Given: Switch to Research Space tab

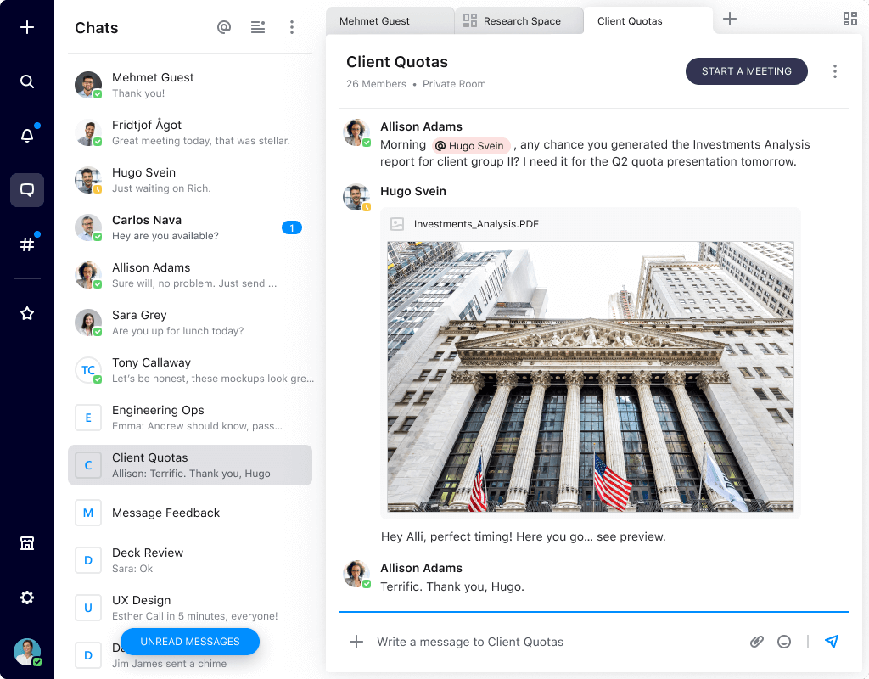Looking at the screenshot, I should click(519, 21).
